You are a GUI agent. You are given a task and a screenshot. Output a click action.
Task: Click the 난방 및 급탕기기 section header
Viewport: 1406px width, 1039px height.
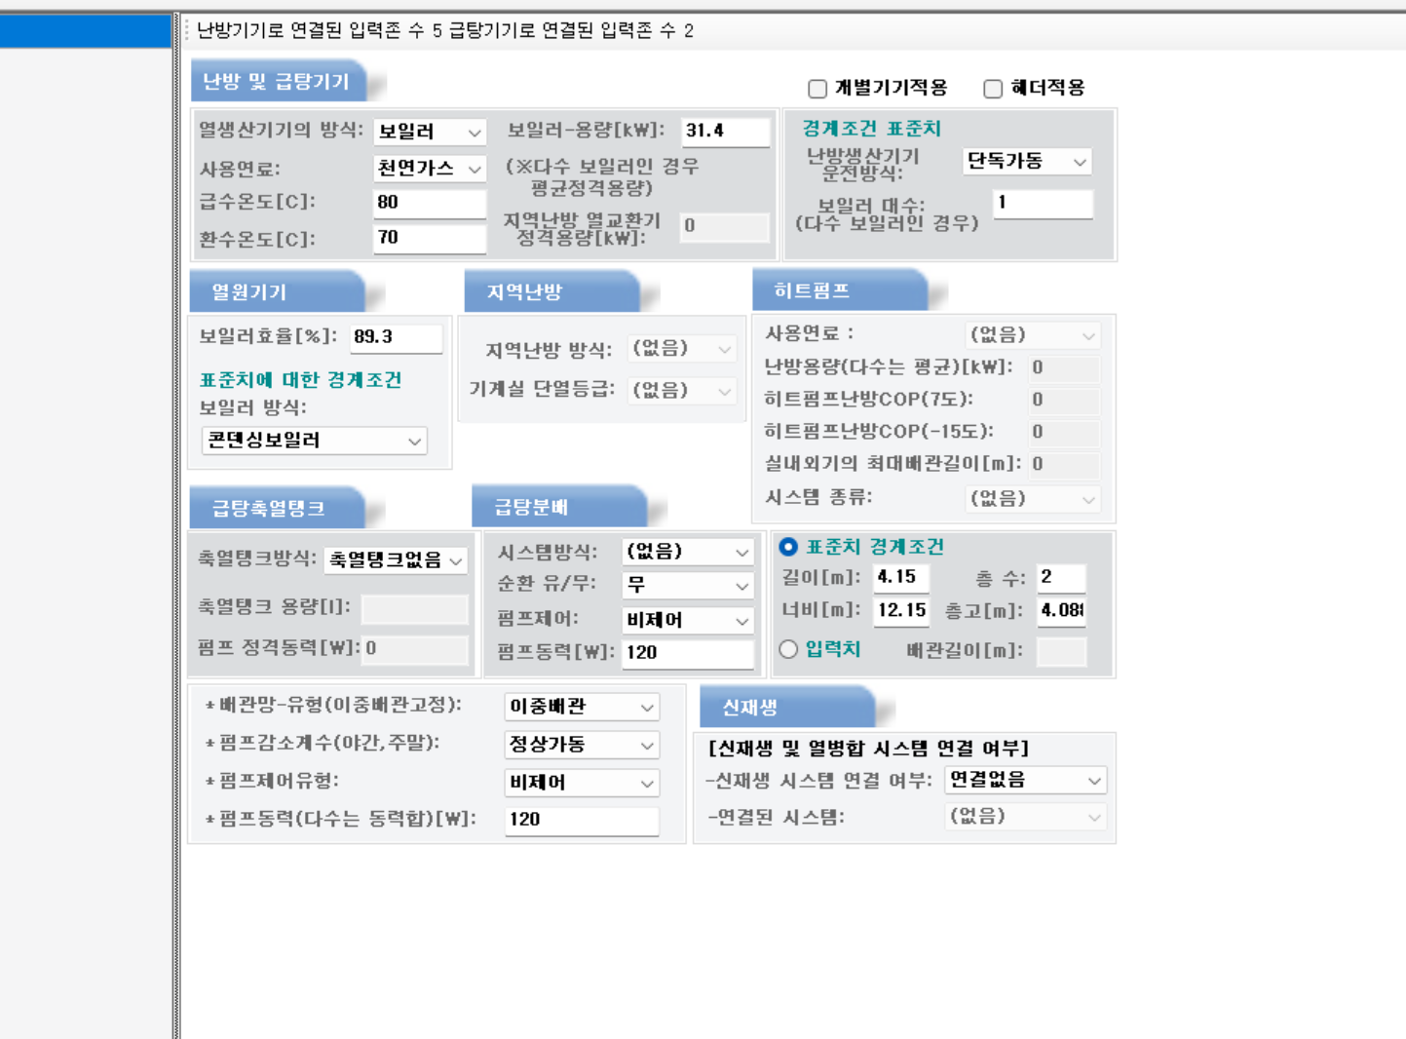(x=277, y=82)
